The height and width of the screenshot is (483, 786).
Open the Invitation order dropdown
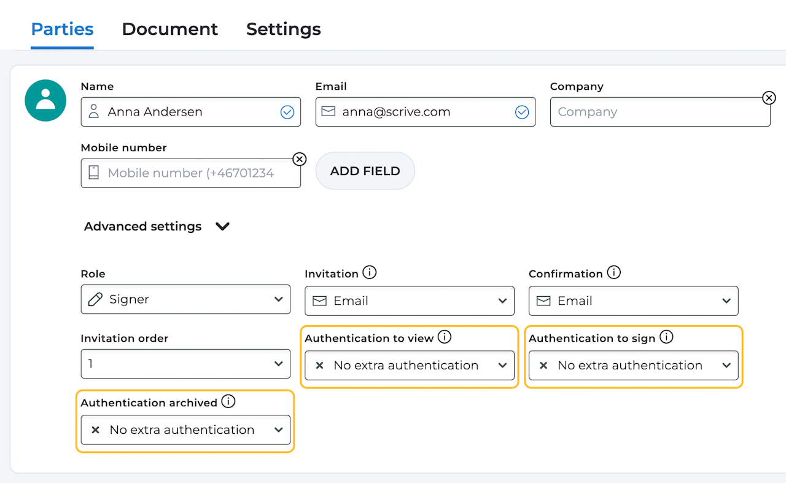click(x=185, y=364)
